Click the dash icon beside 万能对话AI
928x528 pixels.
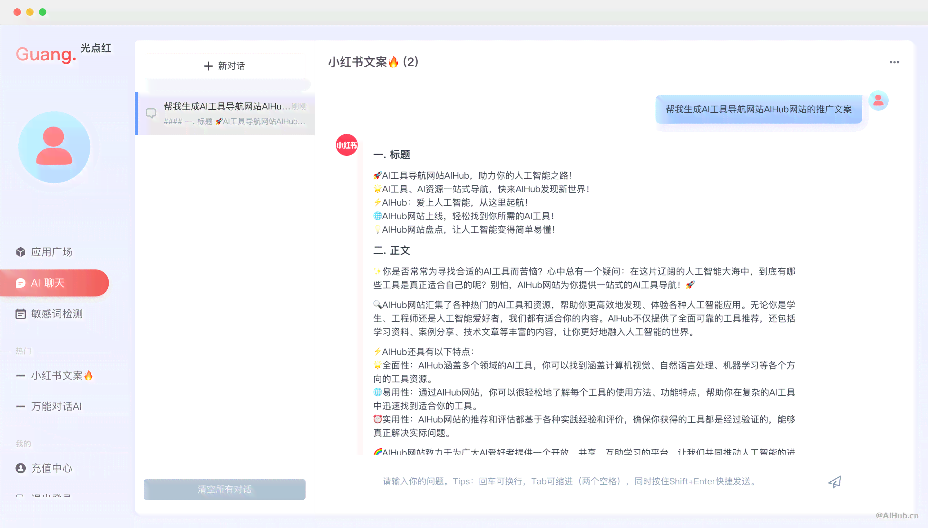[21, 407]
